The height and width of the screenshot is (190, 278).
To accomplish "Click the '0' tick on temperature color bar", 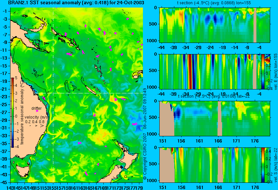I will 16,116.
